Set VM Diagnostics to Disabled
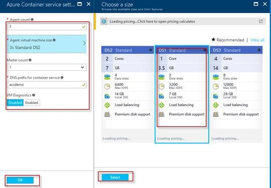The width and height of the screenshot is (271, 188). [15, 103]
